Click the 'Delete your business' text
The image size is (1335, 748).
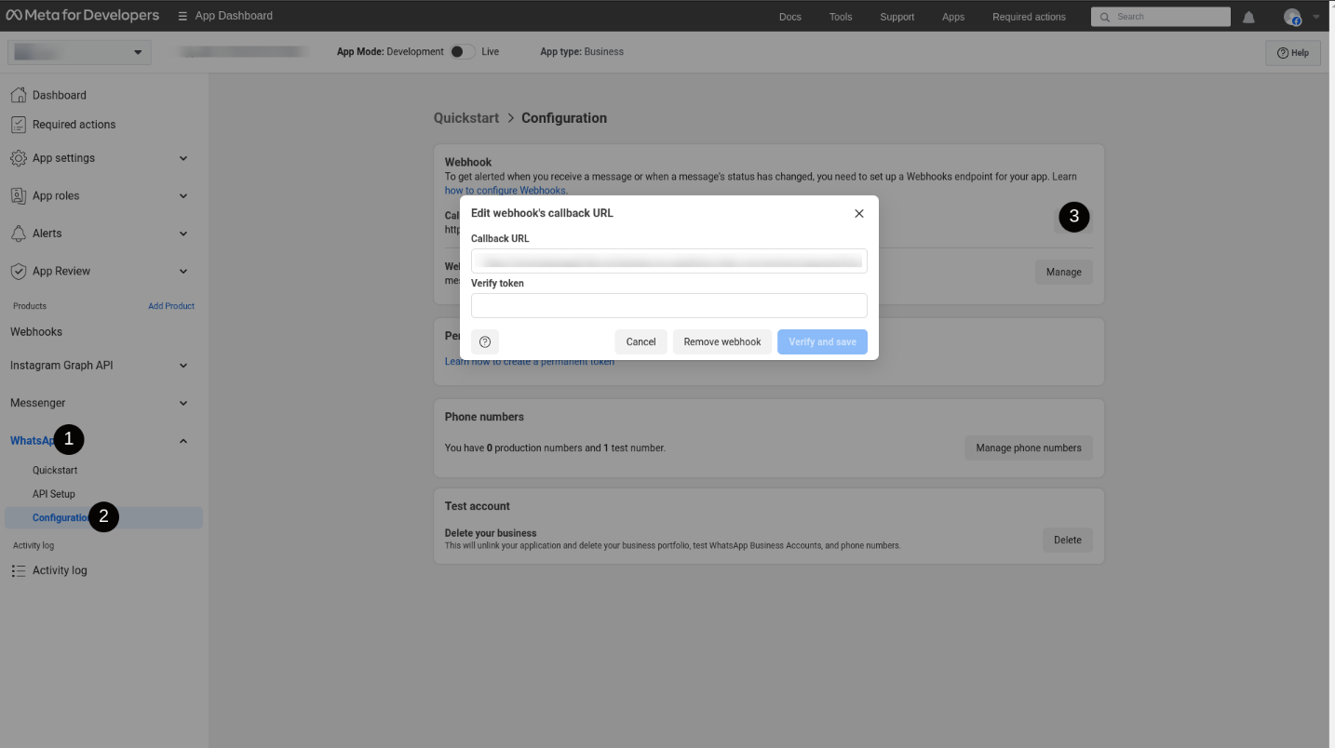[491, 533]
